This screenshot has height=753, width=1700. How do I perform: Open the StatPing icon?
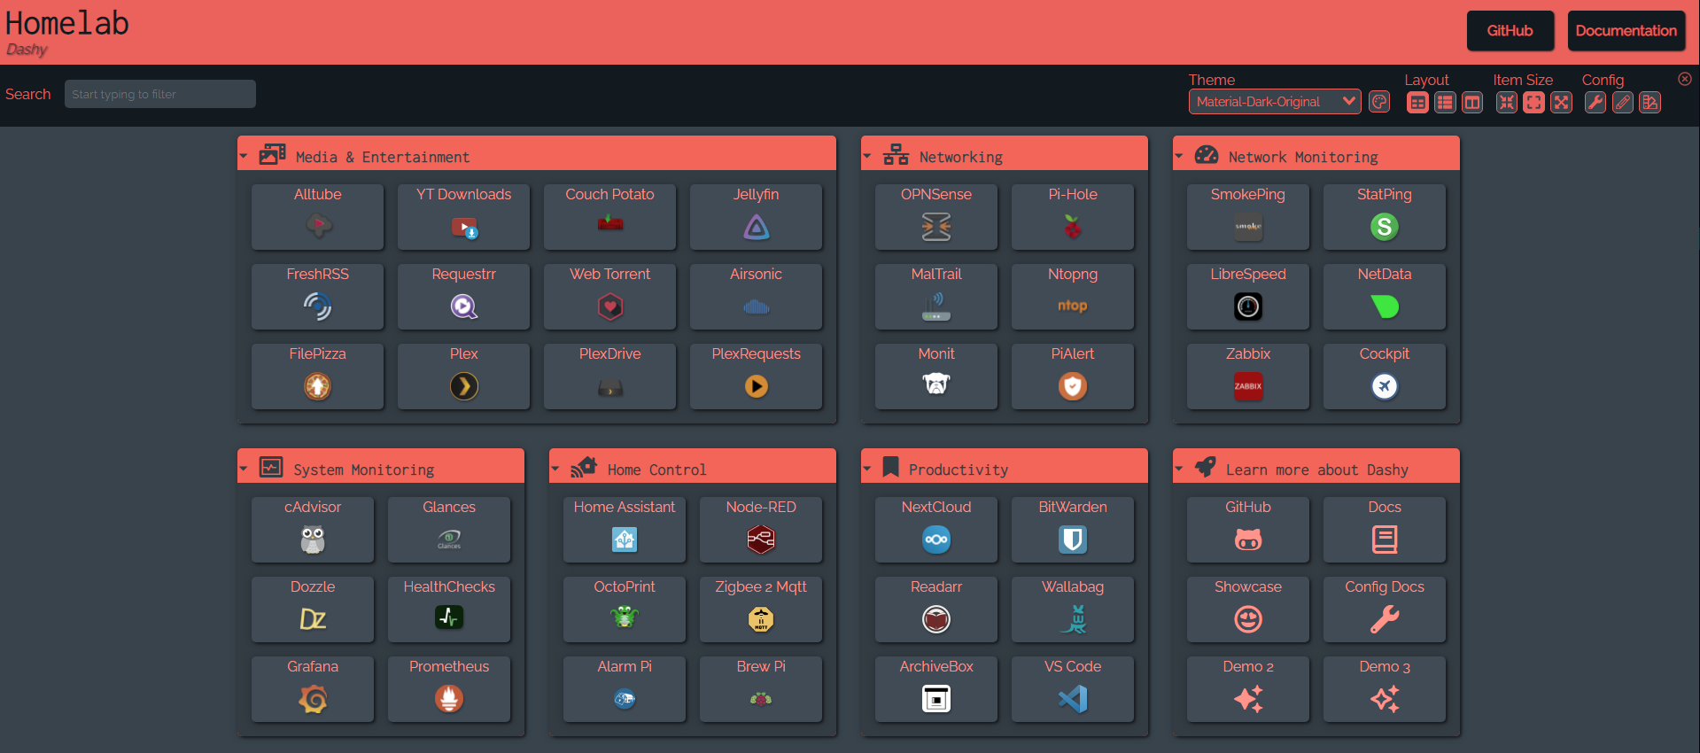pyautogui.click(x=1385, y=228)
